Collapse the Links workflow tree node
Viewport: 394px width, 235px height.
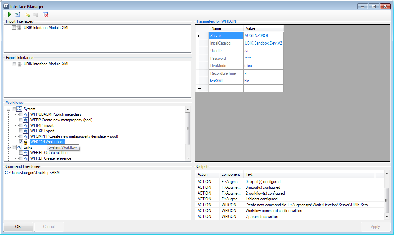(8, 147)
